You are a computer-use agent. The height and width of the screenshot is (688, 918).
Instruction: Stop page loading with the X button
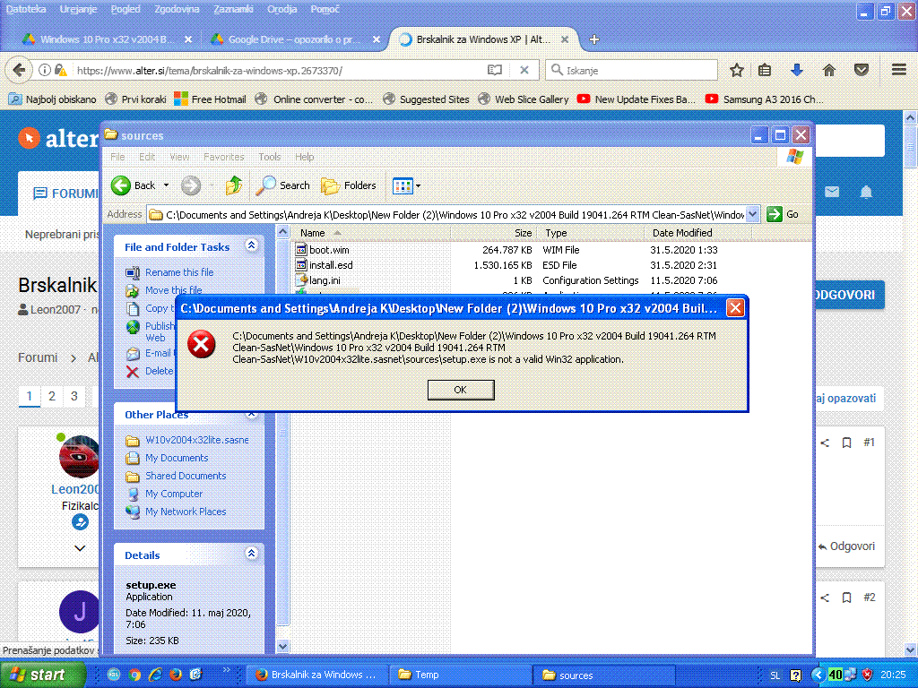(x=524, y=70)
